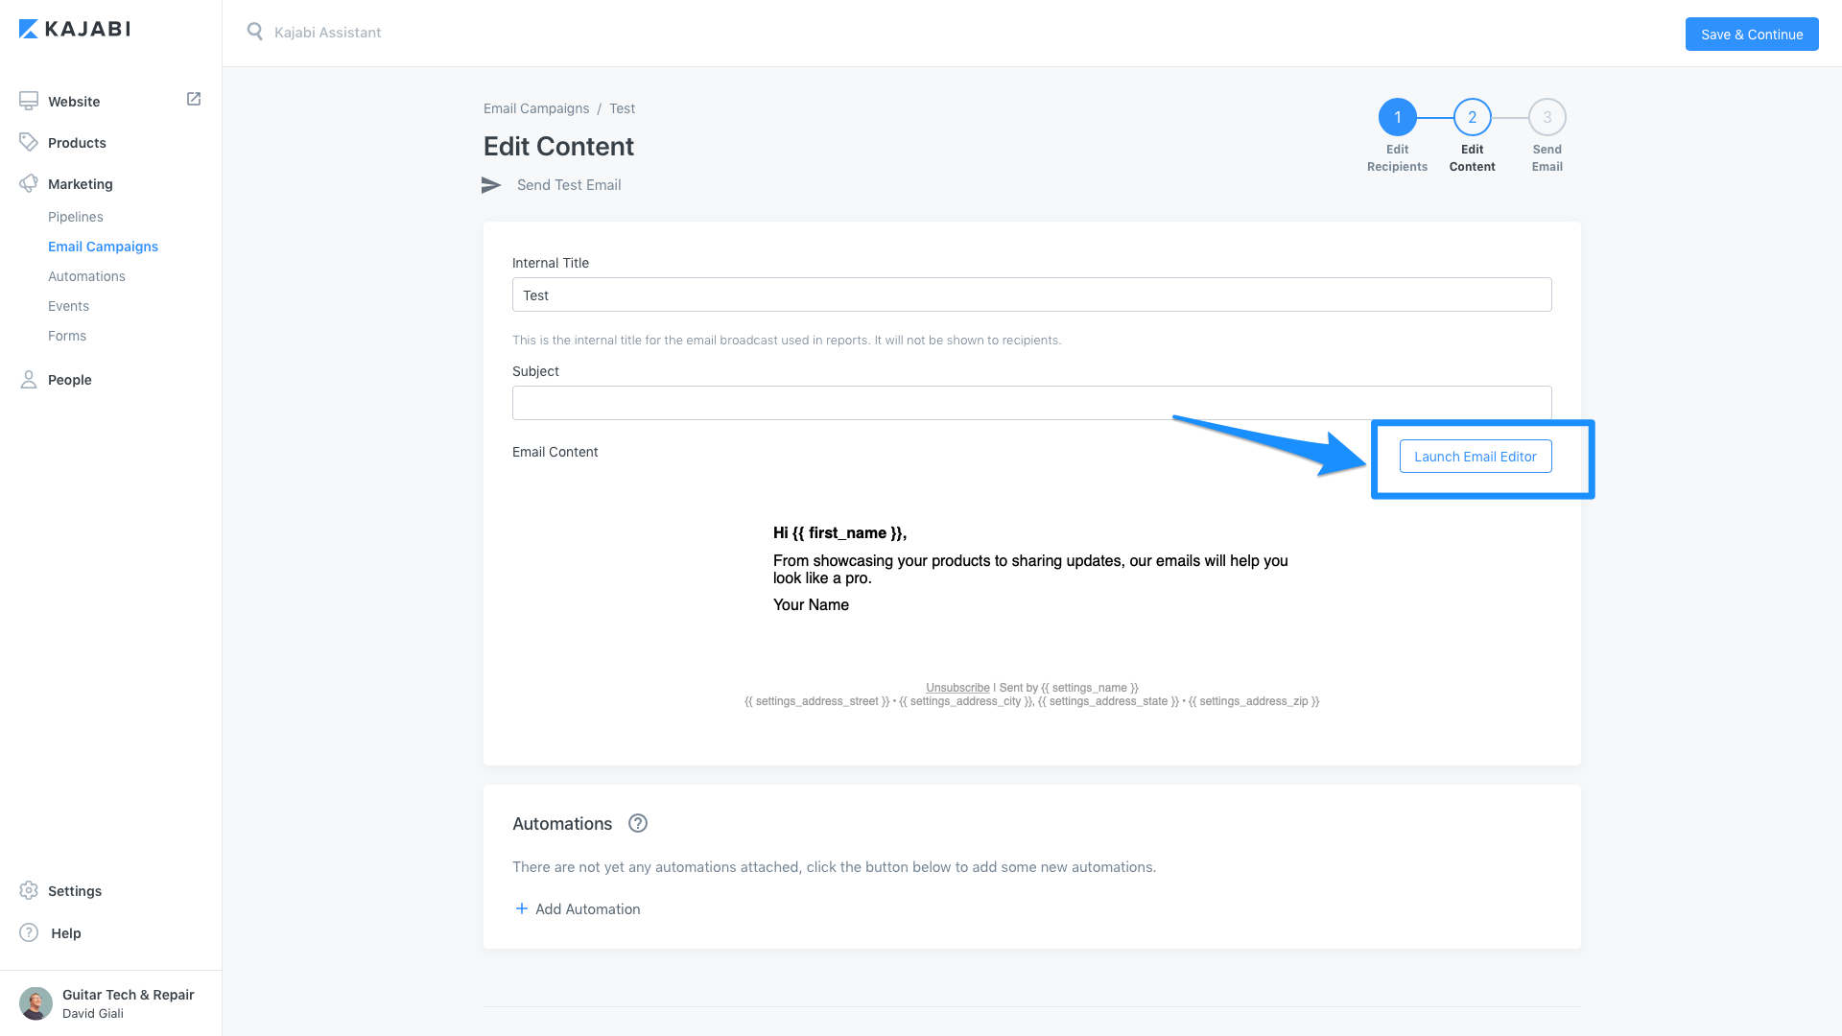The width and height of the screenshot is (1842, 1036).
Task: Click Email Campaigns breadcrumb link
Action: coord(536,108)
